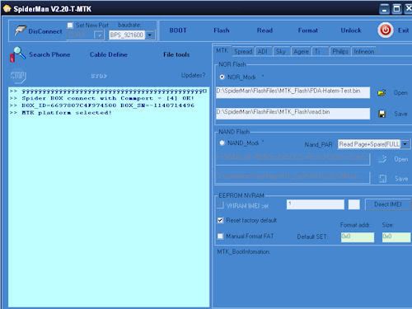Click the Search Phone label
Image resolution: width=412 pixels, height=309 pixels.
coord(49,54)
